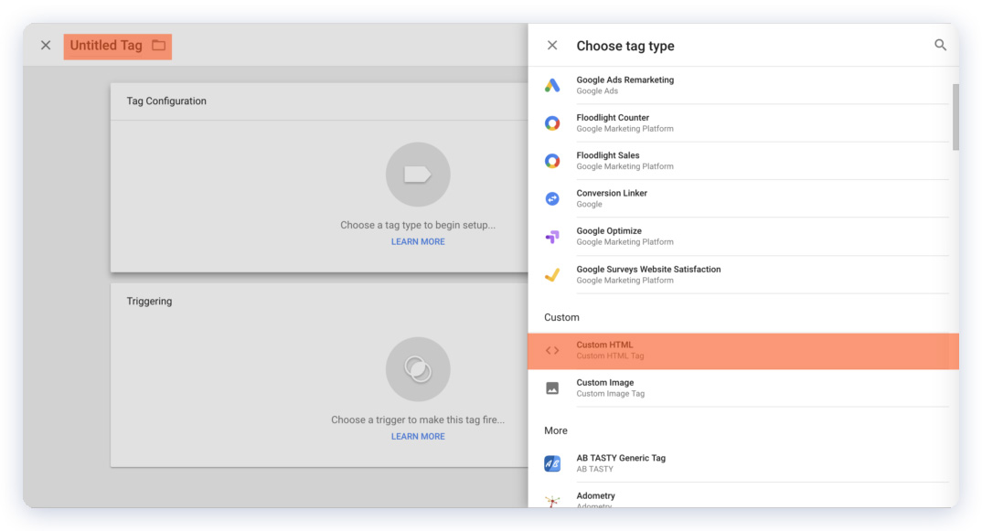
Task: Open search in Choose tag type panel
Action: (x=940, y=45)
